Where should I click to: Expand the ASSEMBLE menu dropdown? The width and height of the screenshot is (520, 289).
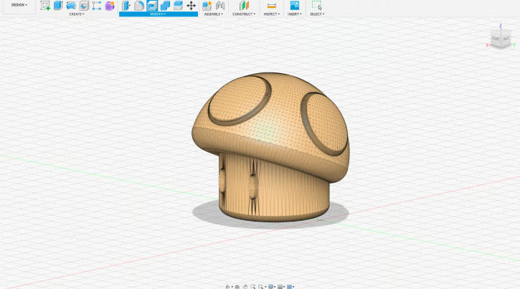click(214, 14)
